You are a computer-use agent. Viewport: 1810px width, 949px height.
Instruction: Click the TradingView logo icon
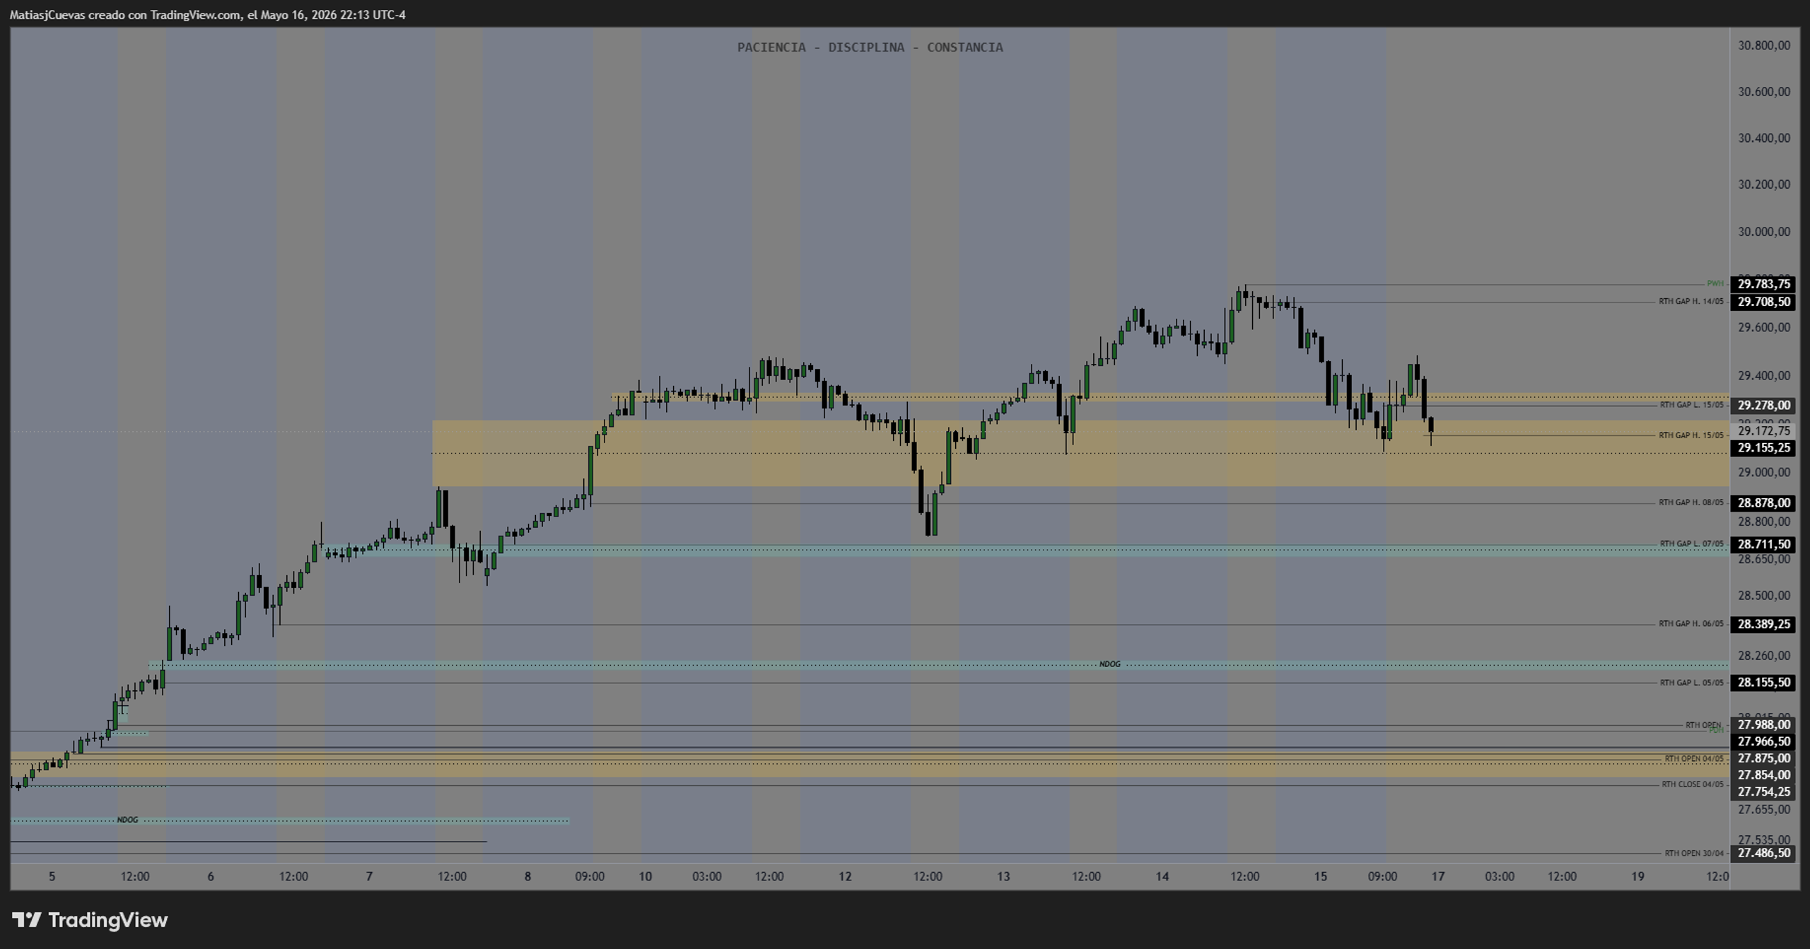tap(27, 919)
